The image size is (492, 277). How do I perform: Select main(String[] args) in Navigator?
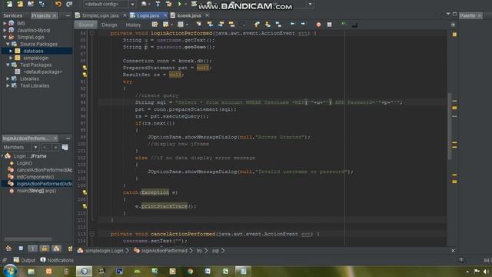[36, 191]
